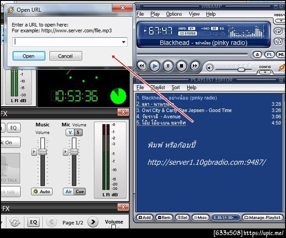
Task: Click Rem button in playlist editor
Action: click(164, 218)
